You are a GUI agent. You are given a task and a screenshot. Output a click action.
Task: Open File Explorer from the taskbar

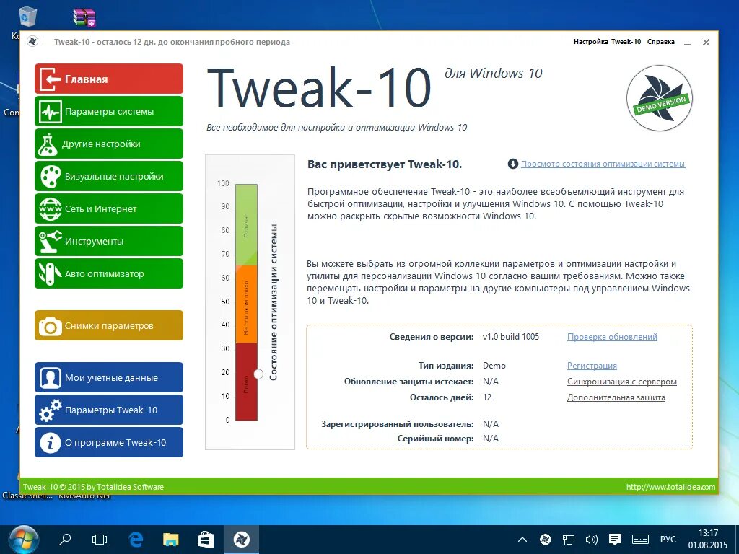(x=170, y=540)
